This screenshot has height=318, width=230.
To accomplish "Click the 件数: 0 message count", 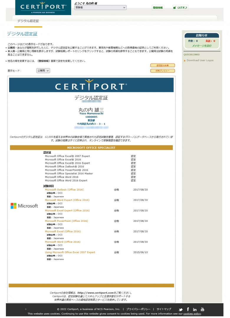I will click(193, 41).
